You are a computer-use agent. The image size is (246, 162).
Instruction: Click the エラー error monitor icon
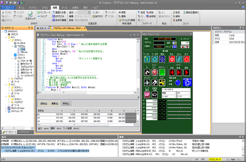[x=155, y=72]
